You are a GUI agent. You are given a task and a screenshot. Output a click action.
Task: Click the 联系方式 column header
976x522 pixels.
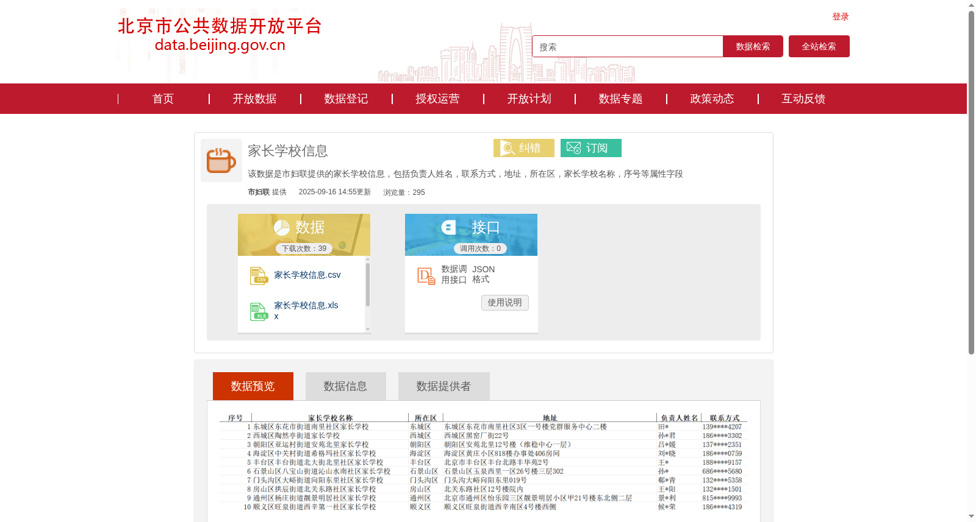pos(725,418)
